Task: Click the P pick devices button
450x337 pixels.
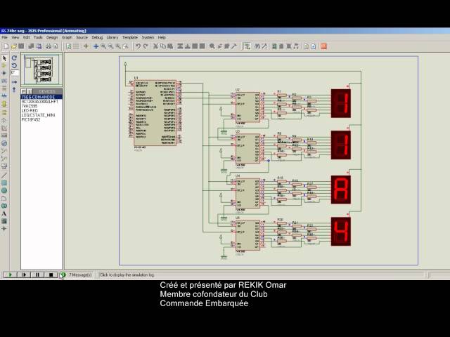Action: tap(23, 91)
